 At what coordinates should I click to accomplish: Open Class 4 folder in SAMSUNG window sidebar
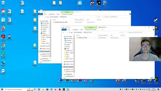pyautogui.click(x=44, y=41)
